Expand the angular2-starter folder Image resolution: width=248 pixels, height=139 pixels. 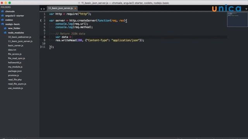point(15,15)
